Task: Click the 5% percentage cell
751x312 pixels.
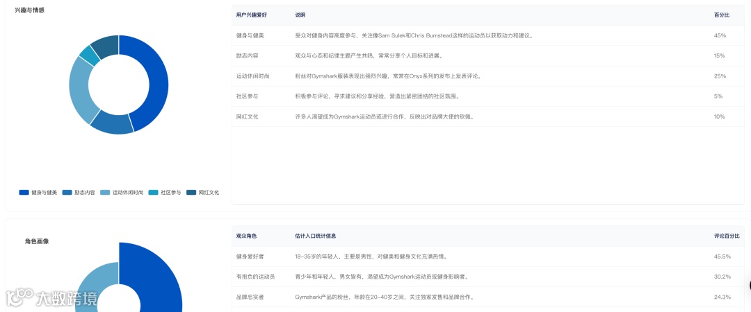Action: coord(718,96)
